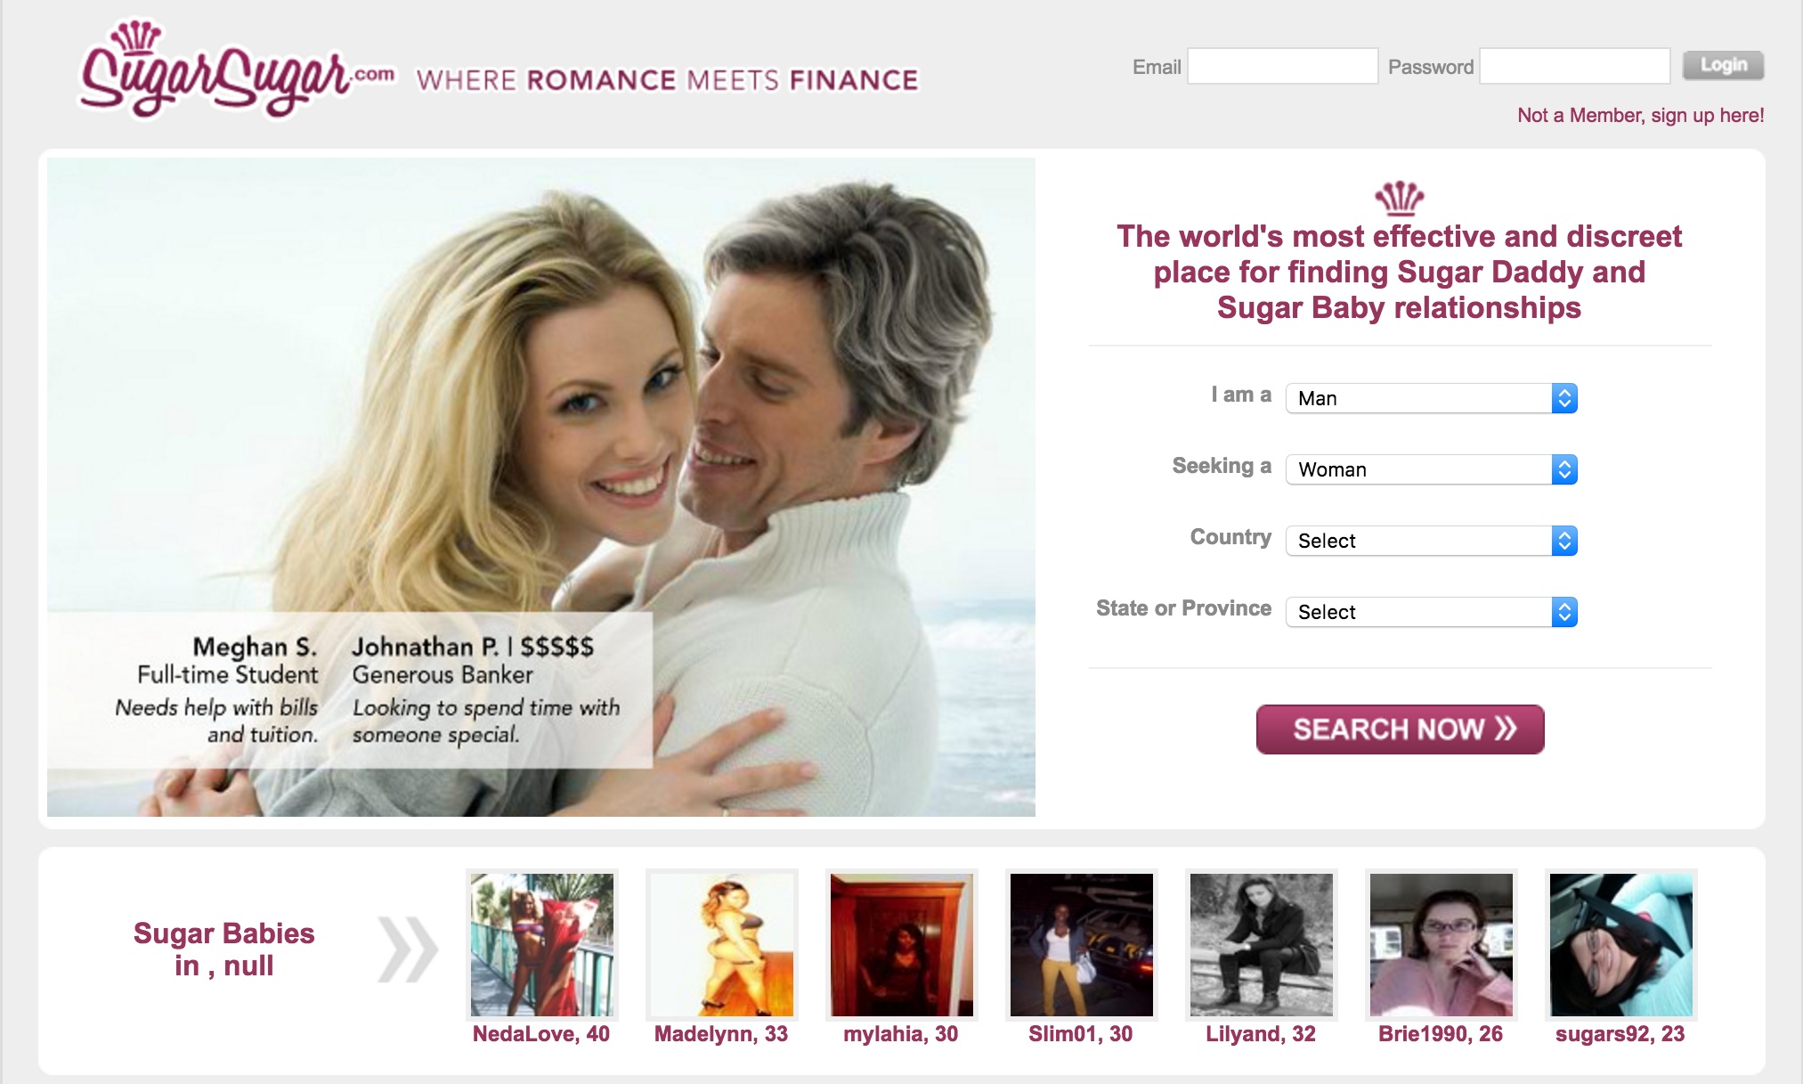Expand the Country select dropdown
Image resolution: width=1803 pixels, height=1084 pixels.
[x=1431, y=541]
